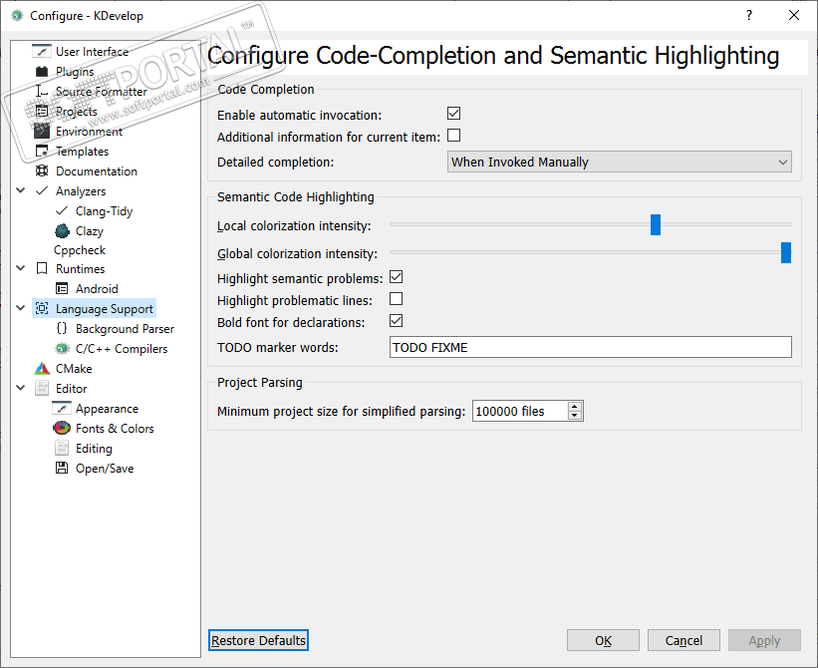Click the Restore Defaults button
This screenshot has width=818, height=668.
[259, 640]
